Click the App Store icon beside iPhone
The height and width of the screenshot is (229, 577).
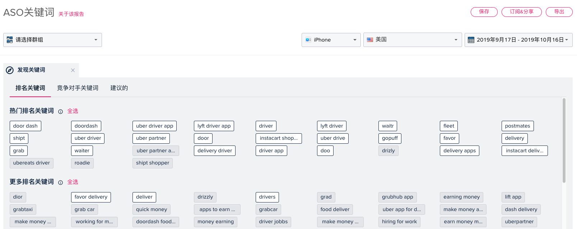pos(308,40)
